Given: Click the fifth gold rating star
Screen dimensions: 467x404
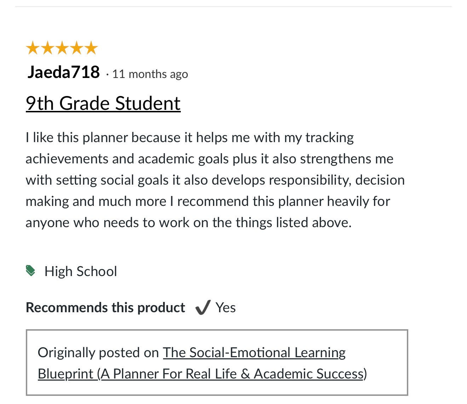Looking at the screenshot, I should [x=91, y=48].
